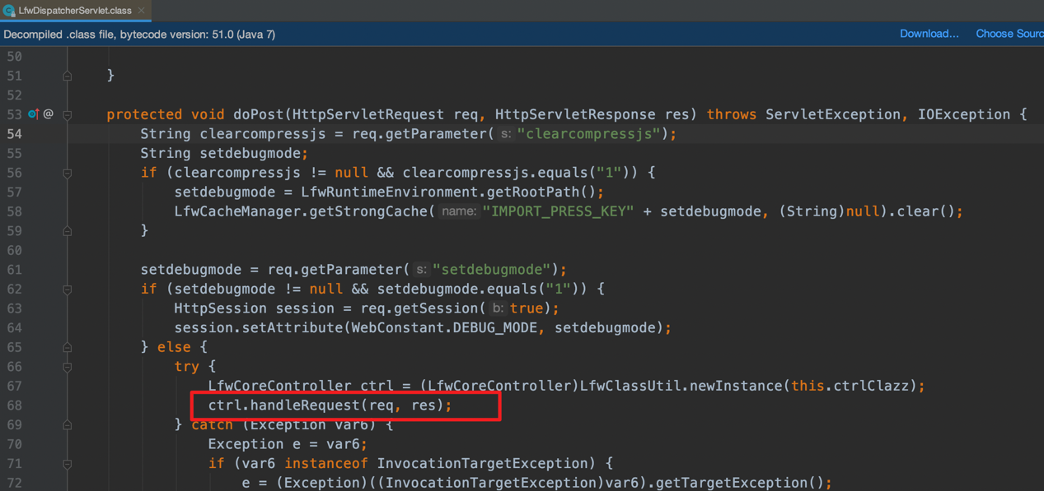Image resolution: width=1044 pixels, height=491 pixels.
Task: Click the overrides-method gutter icon on line 53
Action: [33, 114]
